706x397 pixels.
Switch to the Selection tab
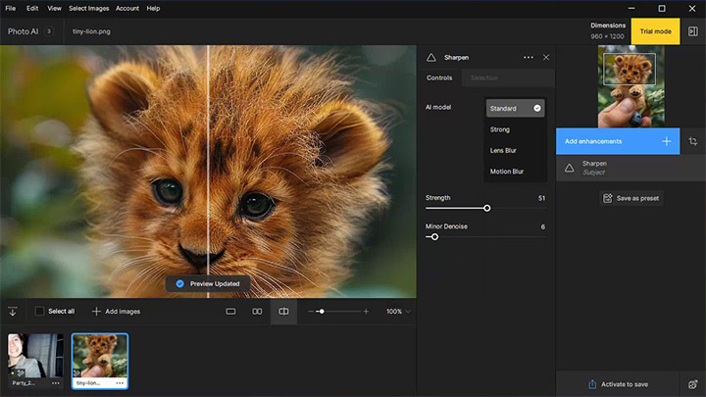[x=483, y=77]
